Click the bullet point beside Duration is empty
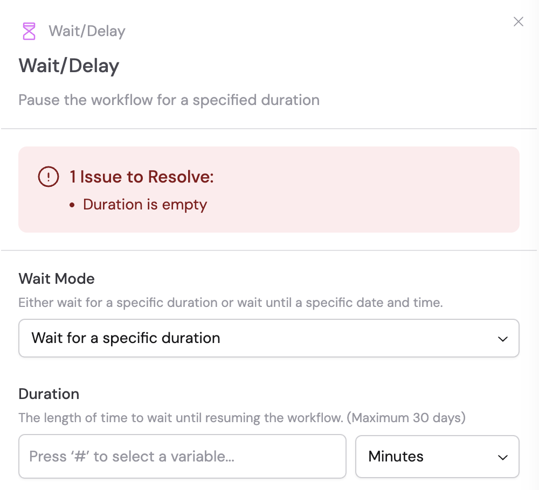Viewport: 539px width, 490px height. [x=72, y=205]
